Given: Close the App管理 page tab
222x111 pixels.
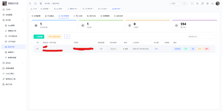Looking at the screenshot, I should coord(63,9).
